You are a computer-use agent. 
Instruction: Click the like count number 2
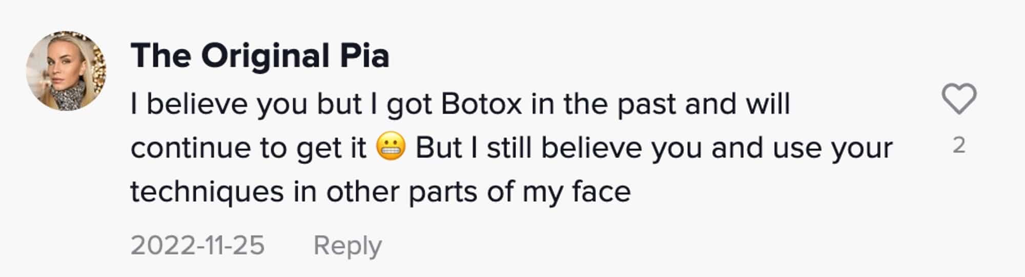tap(959, 146)
